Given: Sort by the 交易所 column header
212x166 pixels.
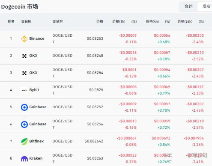Looking at the screenshot, I should [26, 21].
